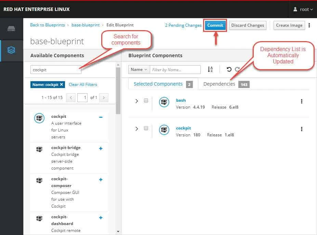This screenshot has width=317, height=235.
Task: Expand the bash component details
Action: pos(136,101)
